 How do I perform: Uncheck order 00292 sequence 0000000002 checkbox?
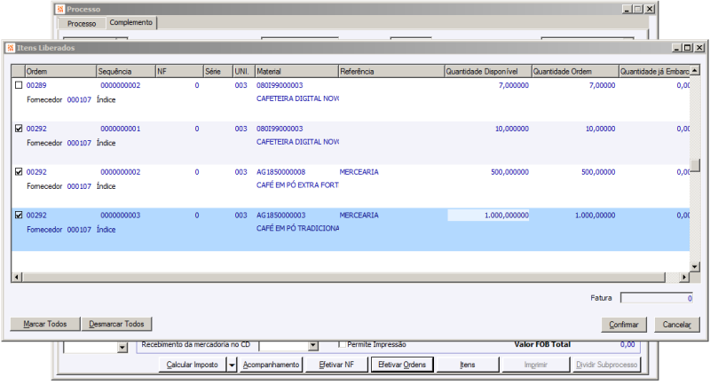[x=19, y=172]
